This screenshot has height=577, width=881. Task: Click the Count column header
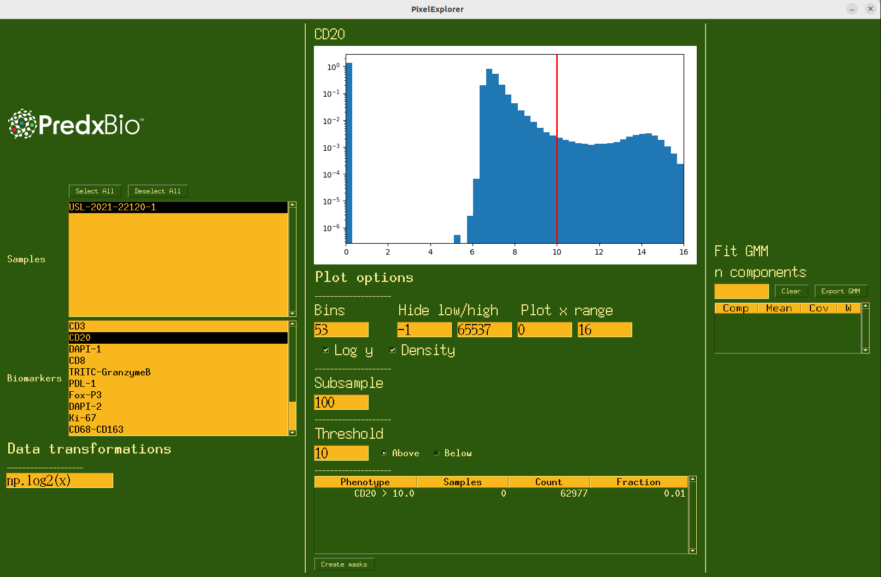(549, 482)
